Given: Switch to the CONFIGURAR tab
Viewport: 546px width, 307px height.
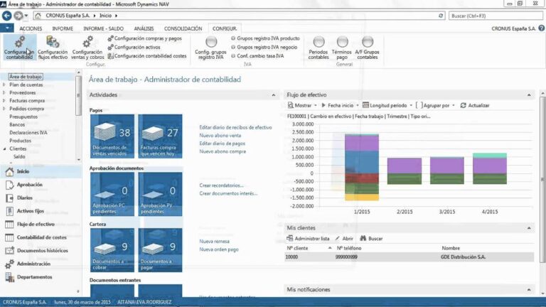Looking at the screenshot, I should (x=225, y=28).
